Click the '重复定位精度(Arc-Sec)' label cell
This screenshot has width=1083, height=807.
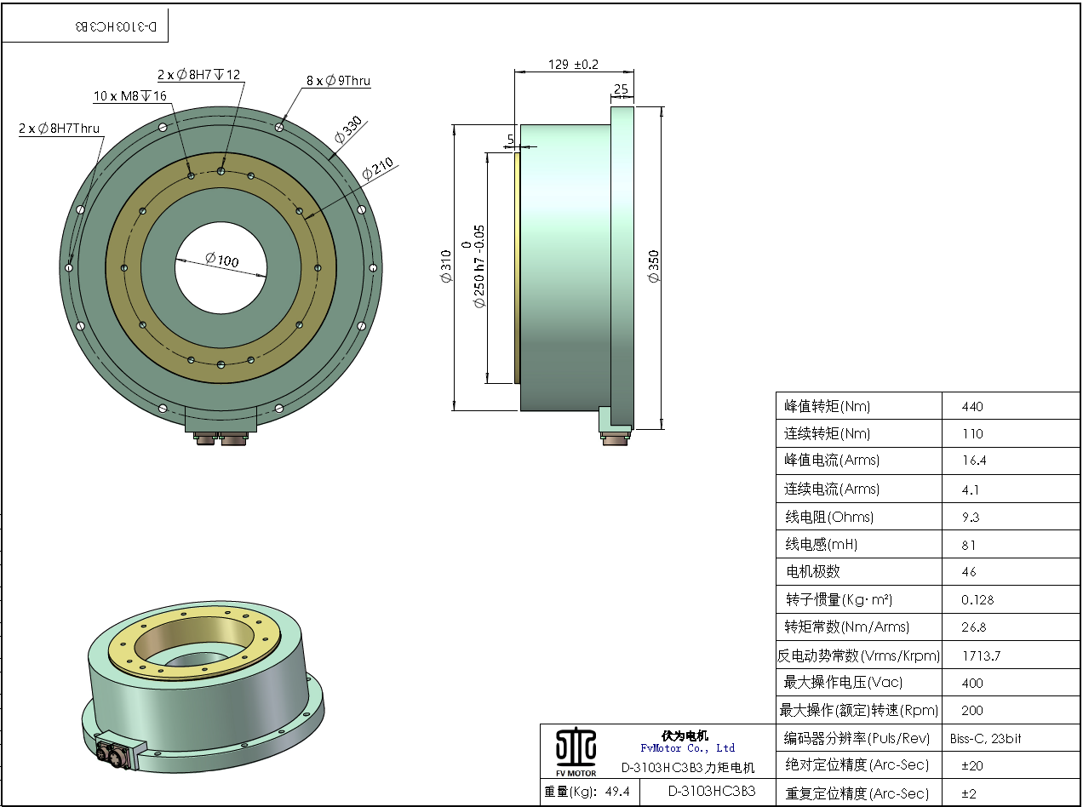(x=859, y=793)
